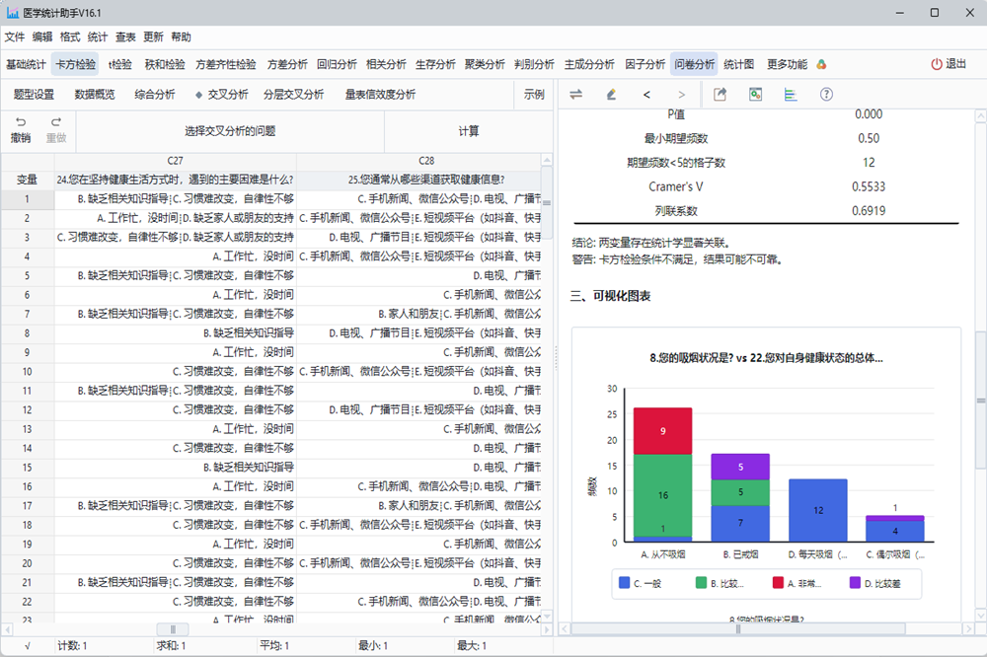Switch to the 回归分析 tab
The width and height of the screenshot is (987, 657).
pos(337,64)
